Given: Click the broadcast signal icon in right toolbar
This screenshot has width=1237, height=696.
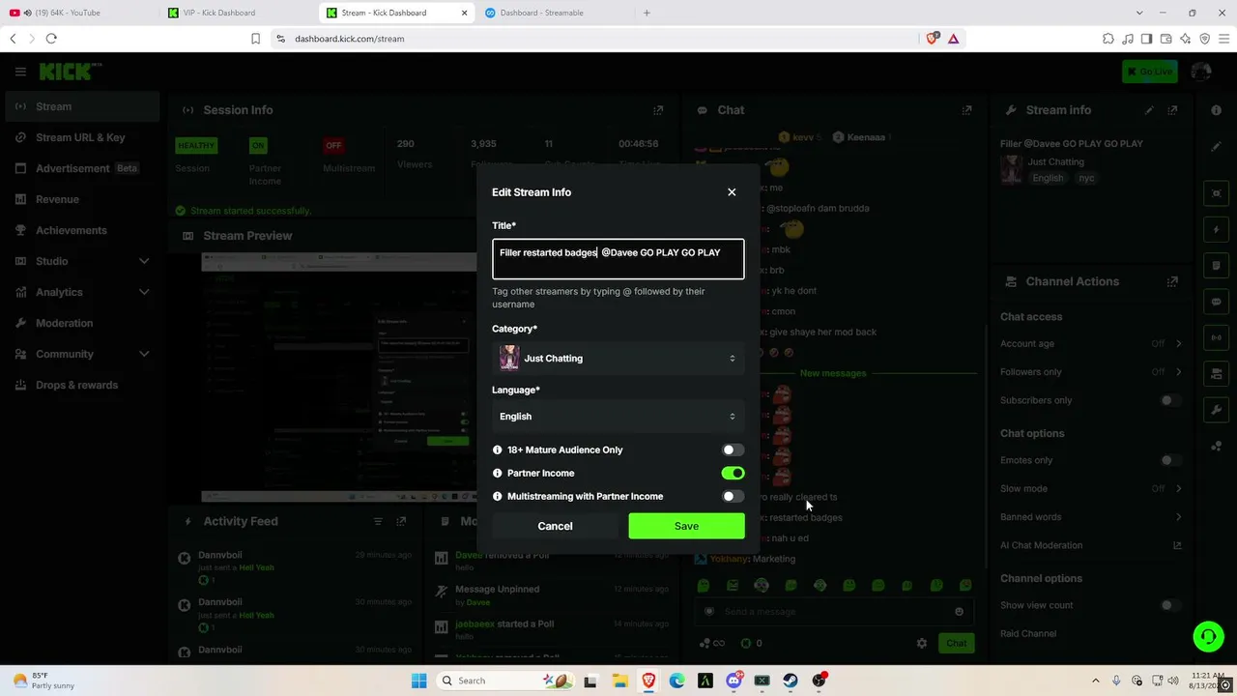Looking at the screenshot, I should (x=1216, y=337).
